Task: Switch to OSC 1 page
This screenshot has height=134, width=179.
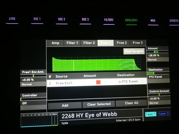Action: click(37, 19)
